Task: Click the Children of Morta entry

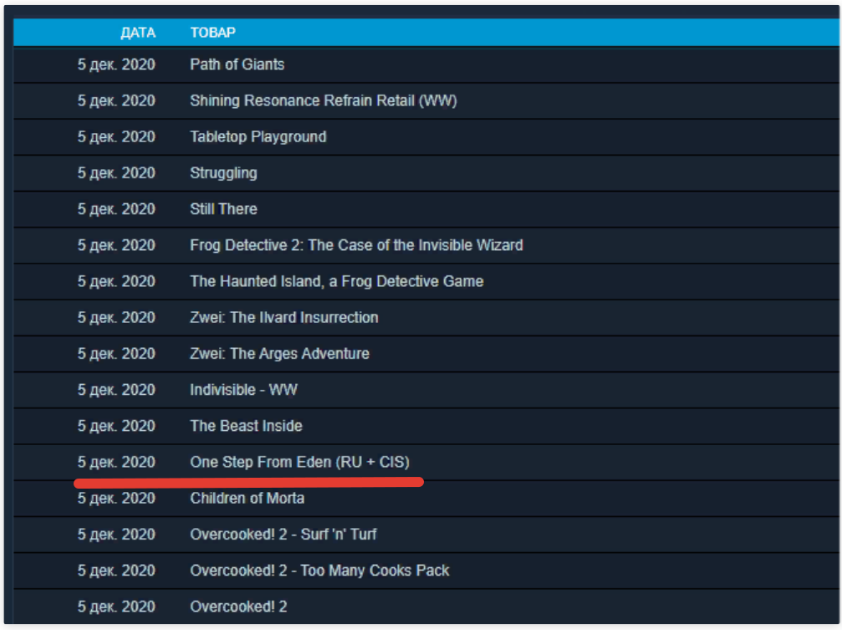Action: (x=247, y=499)
